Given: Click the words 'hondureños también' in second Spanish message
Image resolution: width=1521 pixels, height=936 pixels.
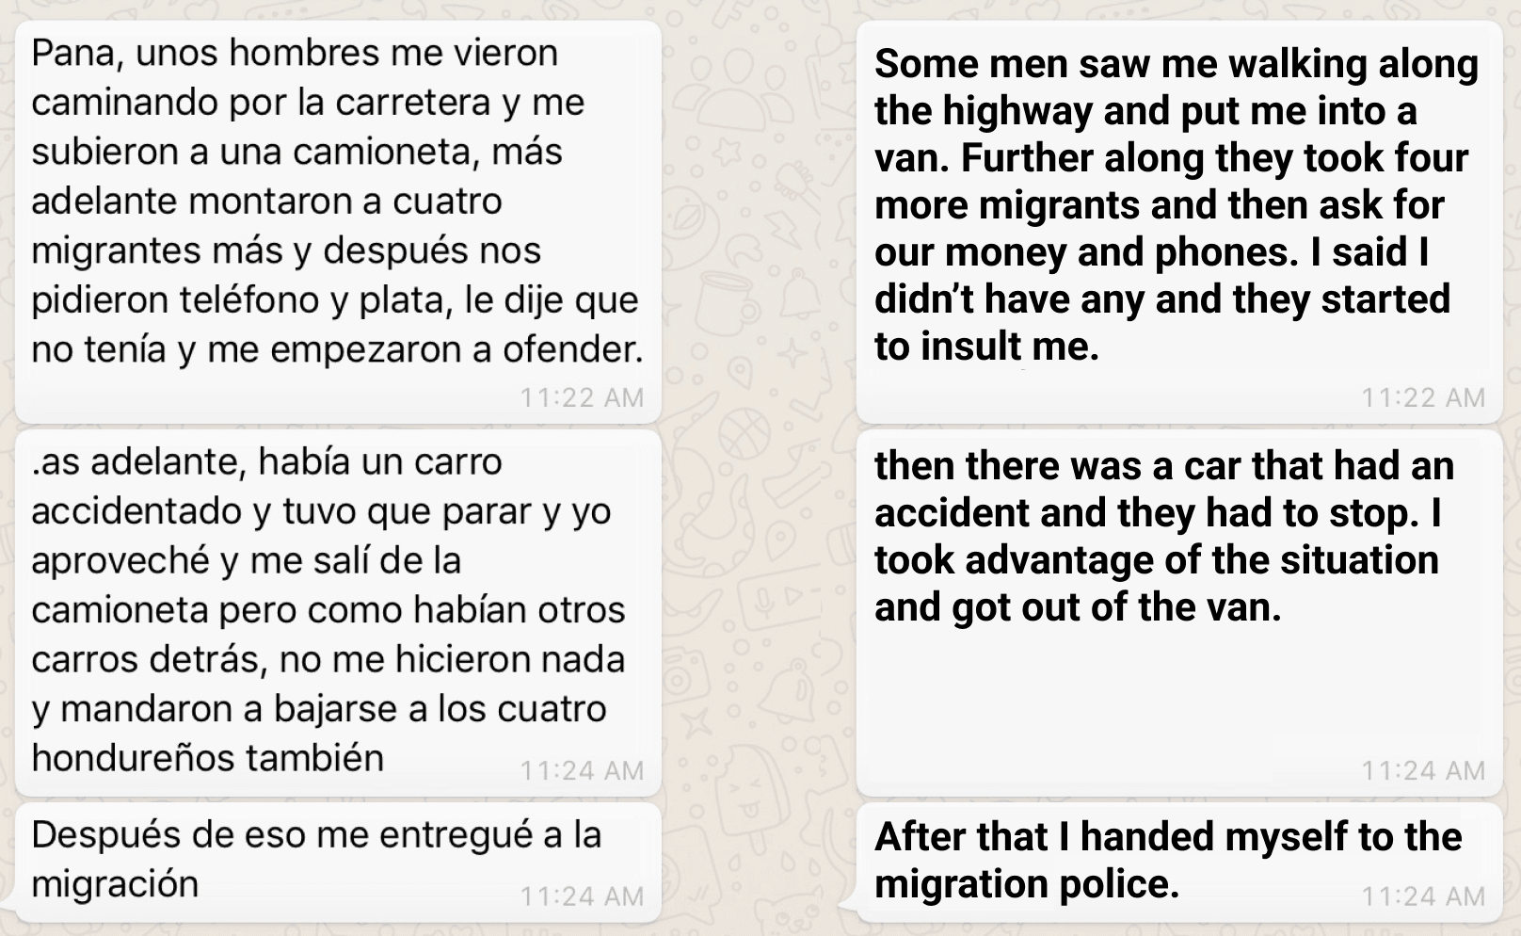Looking at the screenshot, I should [208, 757].
